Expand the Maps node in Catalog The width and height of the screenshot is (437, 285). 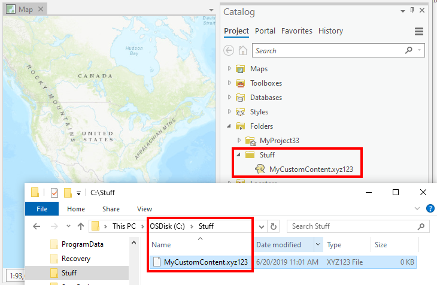[x=229, y=69]
